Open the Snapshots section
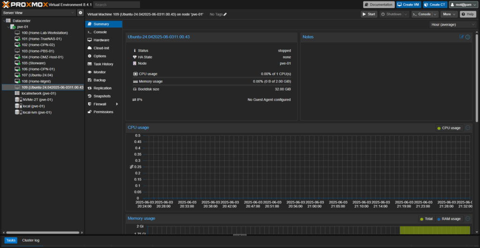480x248 pixels. 101,96
